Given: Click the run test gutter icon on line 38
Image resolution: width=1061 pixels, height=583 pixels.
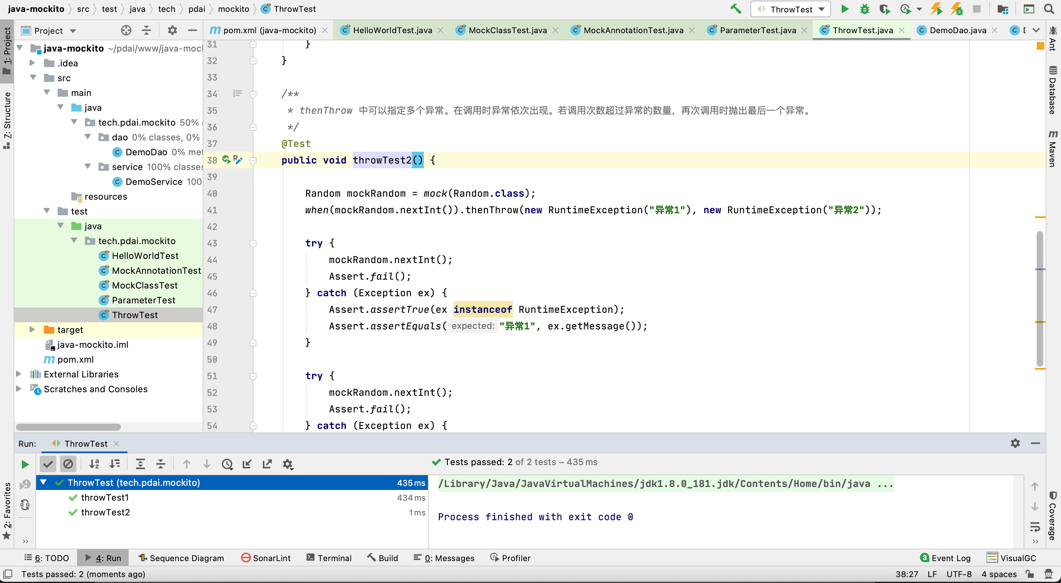Looking at the screenshot, I should [226, 160].
